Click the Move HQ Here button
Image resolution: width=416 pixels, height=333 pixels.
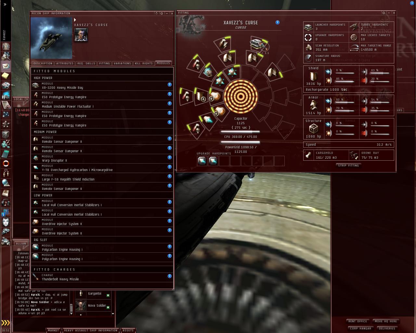click(386, 321)
